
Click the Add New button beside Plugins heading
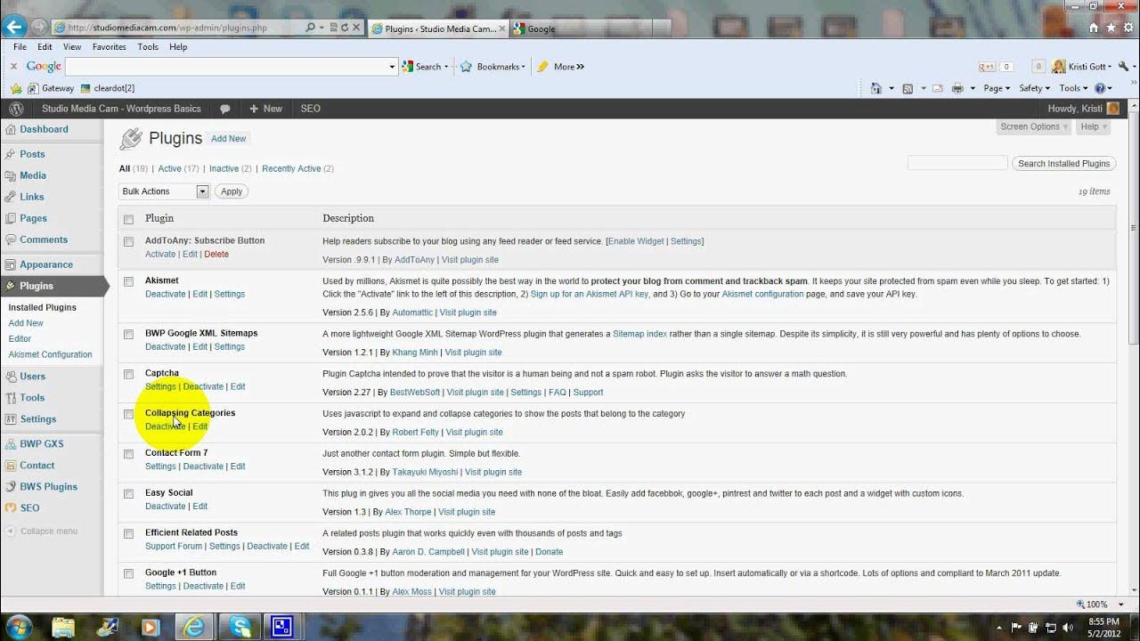click(x=228, y=139)
